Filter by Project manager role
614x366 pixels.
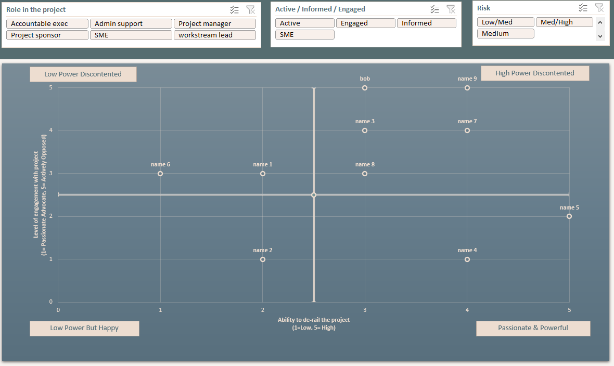pos(214,23)
